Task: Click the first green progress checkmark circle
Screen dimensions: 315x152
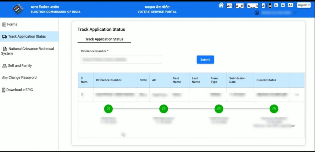Action: click(108, 108)
